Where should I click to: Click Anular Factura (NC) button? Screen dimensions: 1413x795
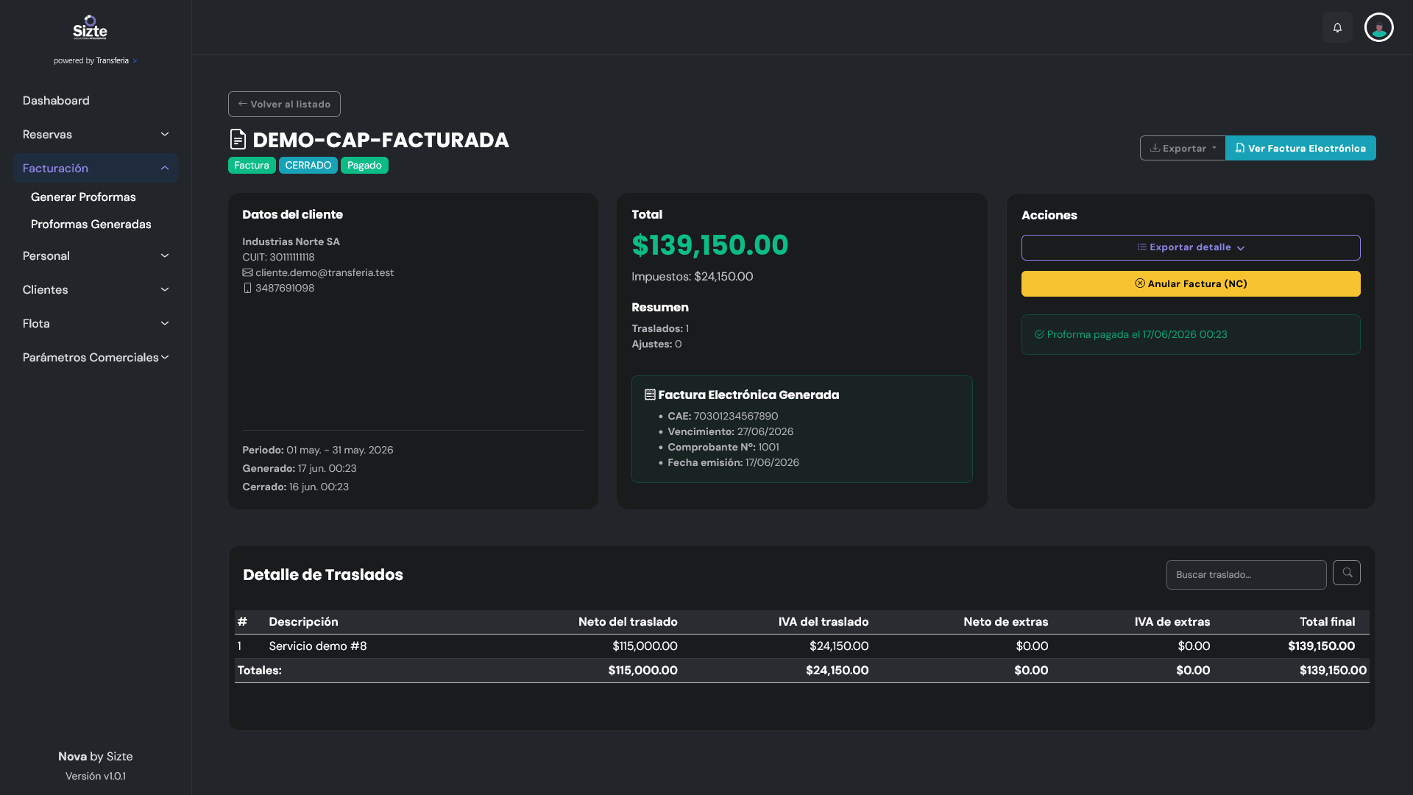point(1191,283)
